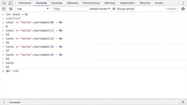Click the 1 hidden messages label
This screenshot has height=105, width=187.
click(x=171, y=9)
